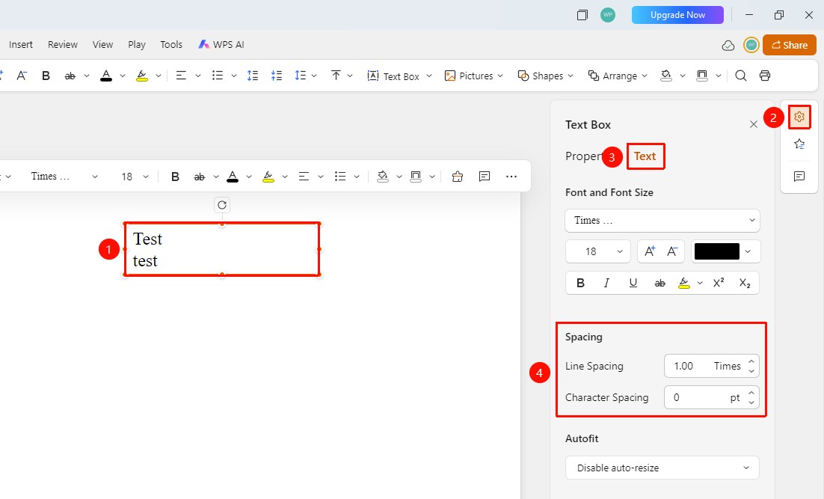
Task: Click the shape fill icon in floating toolbar
Action: pyautogui.click(x=383, y=177)
